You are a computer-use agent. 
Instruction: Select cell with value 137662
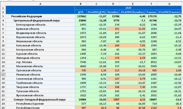(81, 16)
